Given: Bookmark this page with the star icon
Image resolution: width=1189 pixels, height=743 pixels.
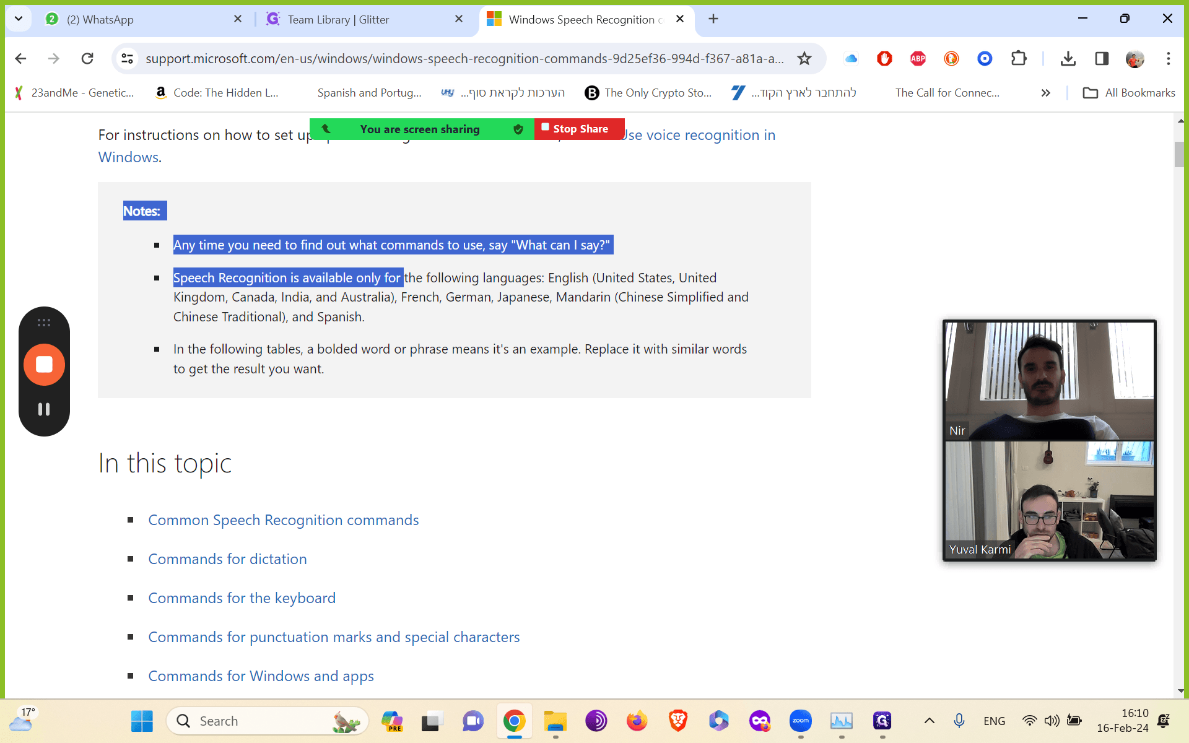Looking at the screenshot, I should click(804, 58).
